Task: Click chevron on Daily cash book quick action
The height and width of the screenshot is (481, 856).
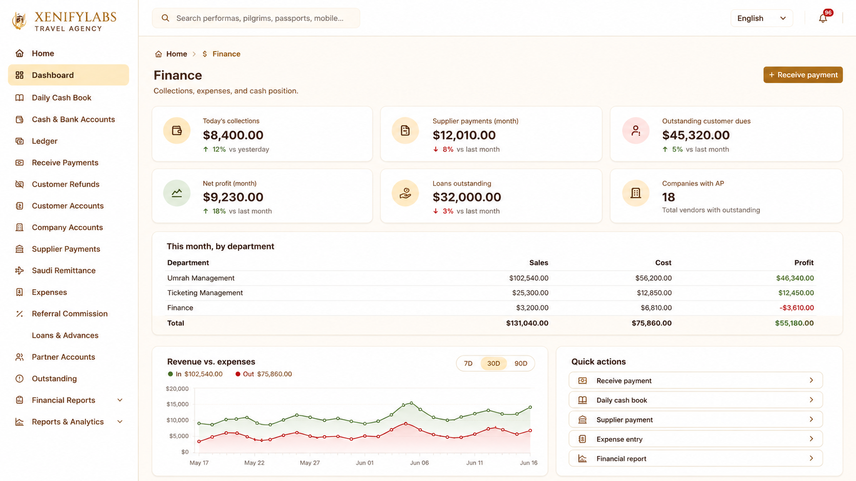Action: (x=811, y=400)
